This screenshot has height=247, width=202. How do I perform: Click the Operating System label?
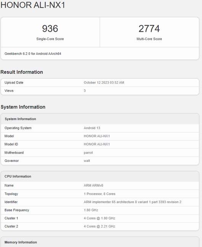click(18, 128)
